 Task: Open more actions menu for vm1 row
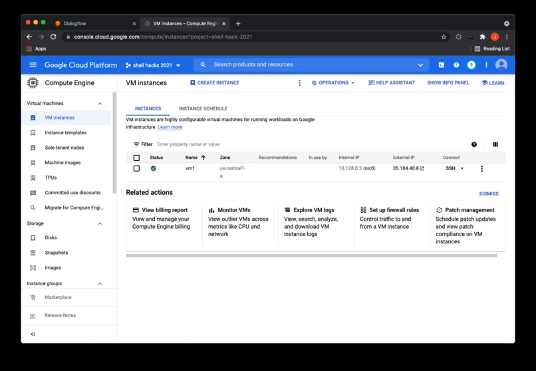coord(482,169)
